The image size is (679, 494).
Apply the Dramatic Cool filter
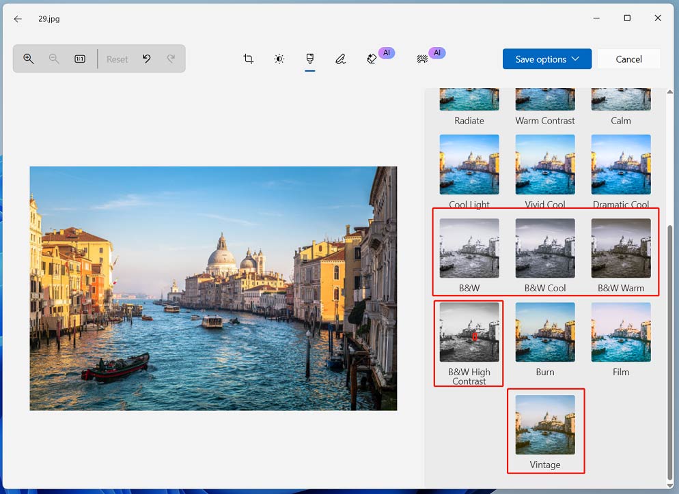pyautogui.click(x=620, y=164)
